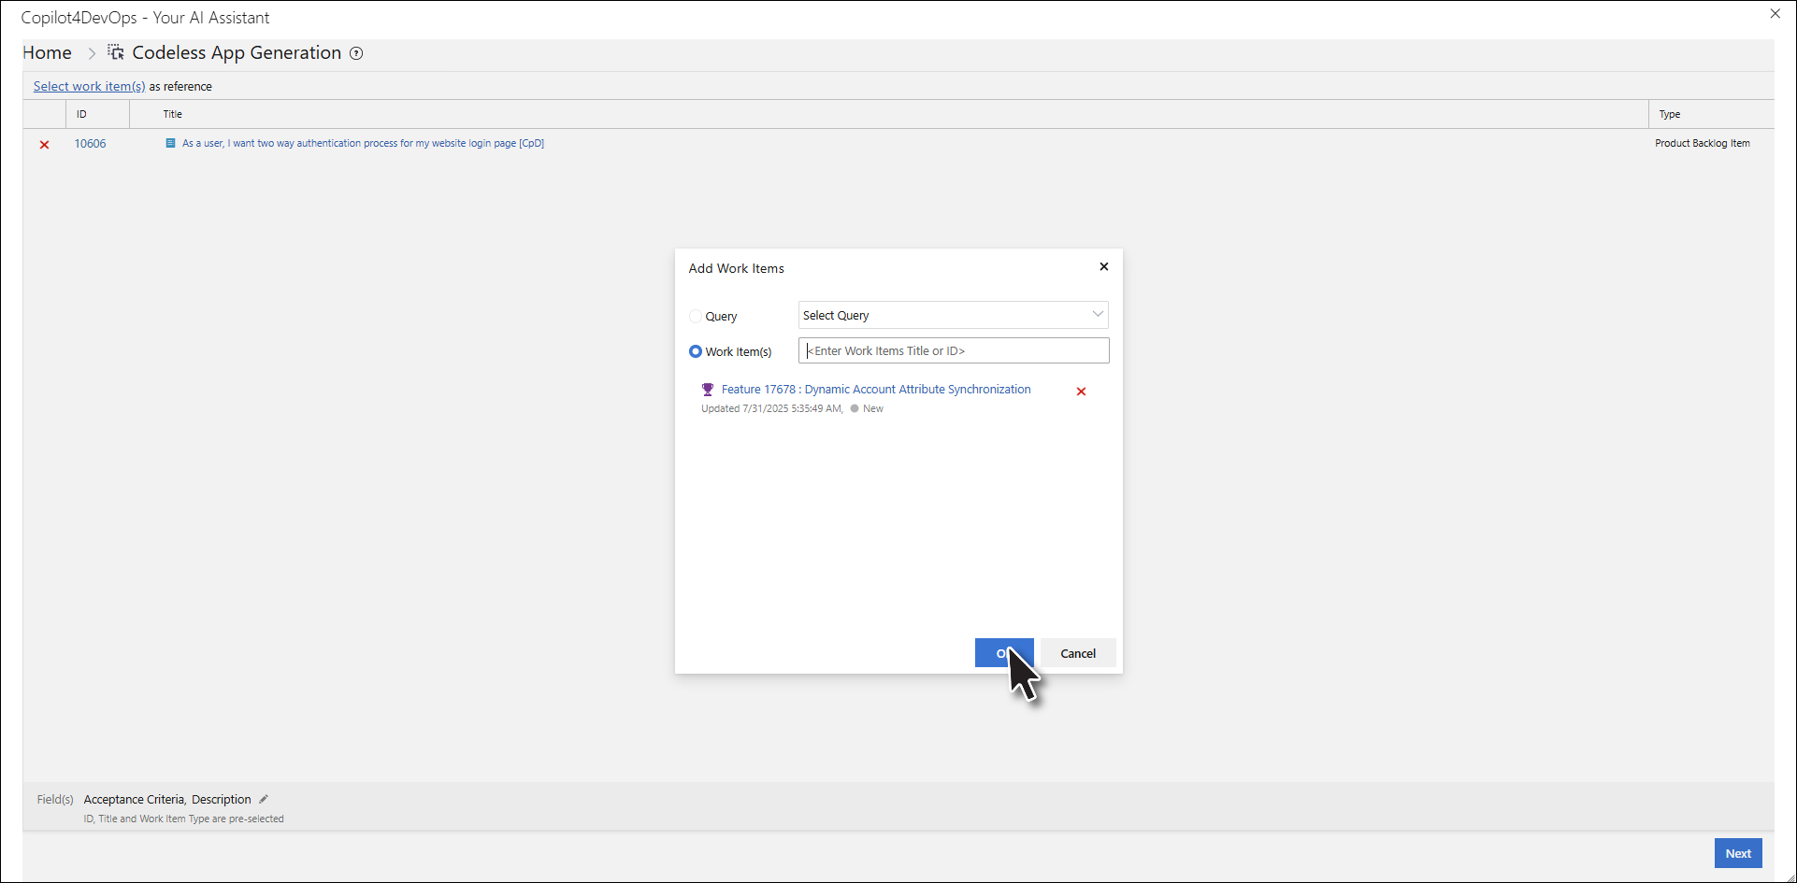Click the ID column header
The width and height of the screenshot is (1797, 883).
[x=82, y=114]
